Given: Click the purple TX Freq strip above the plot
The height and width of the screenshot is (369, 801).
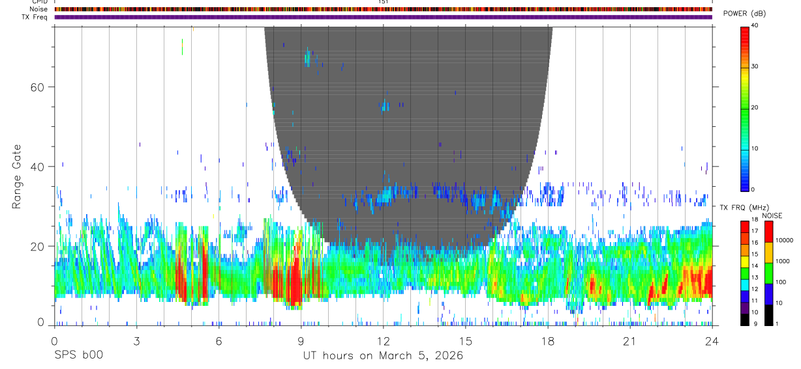Looking at the screenshot, I should click(383, 17).
